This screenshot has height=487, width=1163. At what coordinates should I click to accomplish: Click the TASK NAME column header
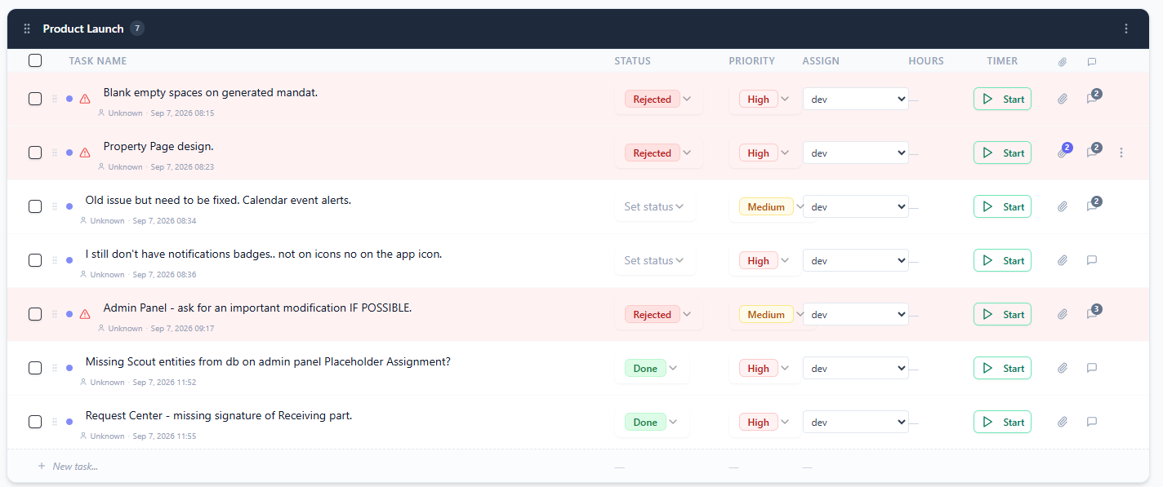point(98,61)
